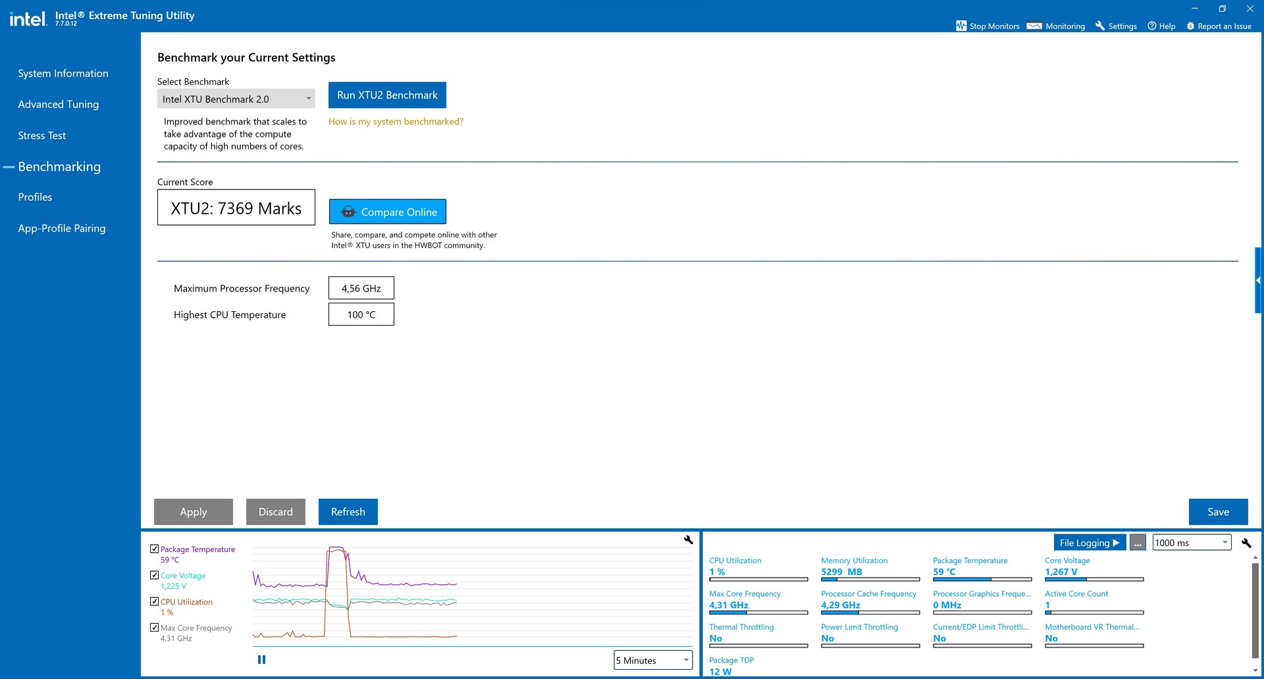Click the Refresh button
Viewport: 1264px width, 679px height.
348,512
